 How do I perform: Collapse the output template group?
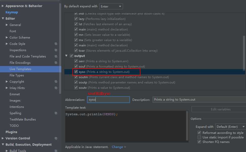click(66, 56)
